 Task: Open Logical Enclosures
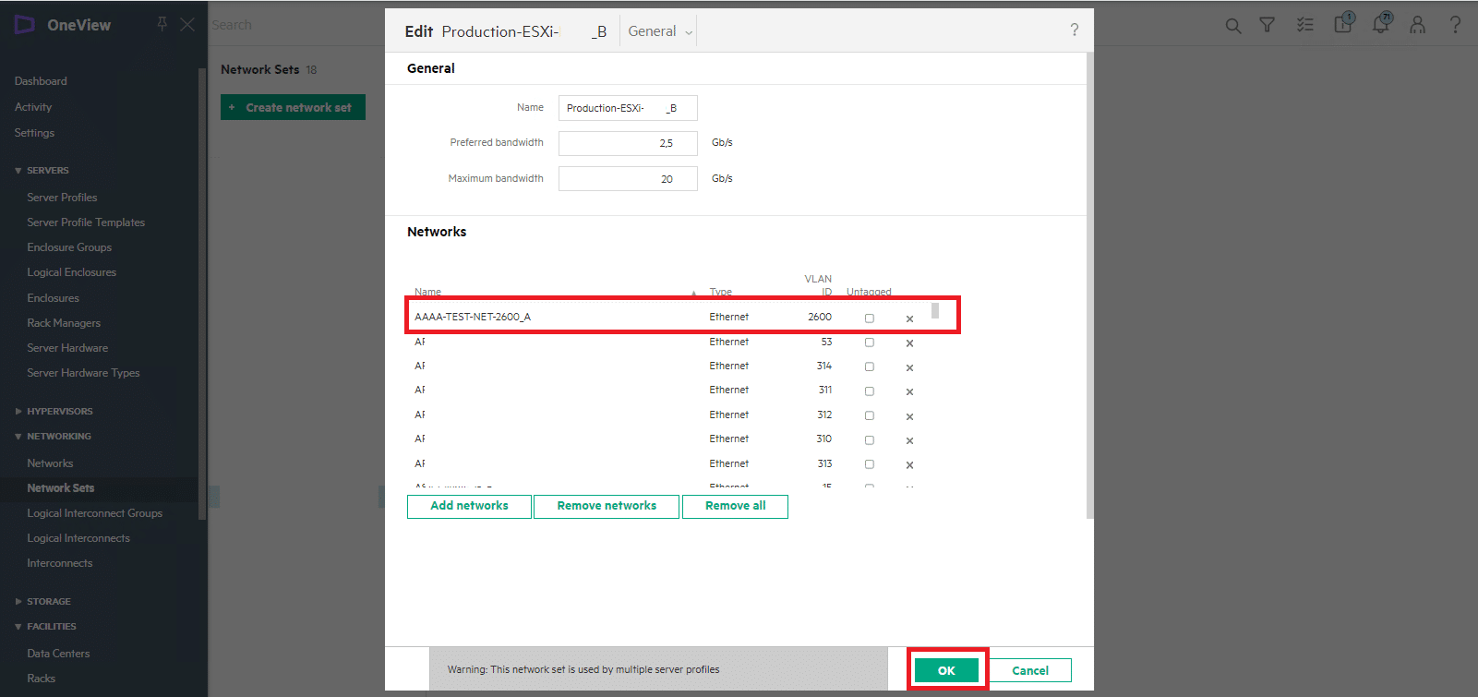pos(71,272)
